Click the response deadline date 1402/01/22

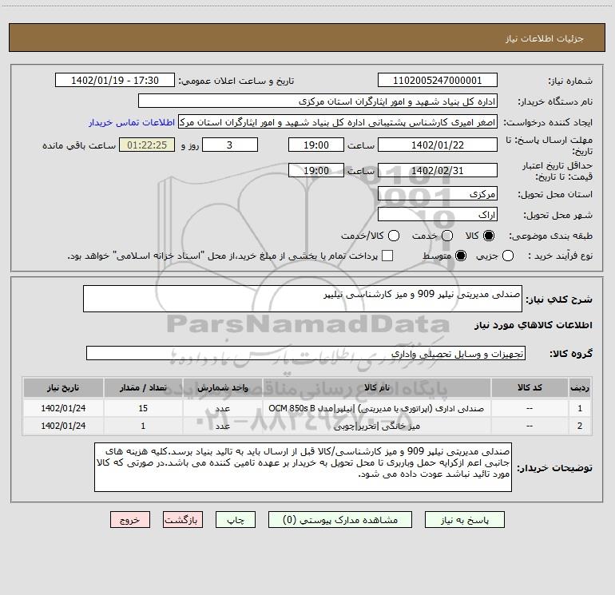point(438,145)
